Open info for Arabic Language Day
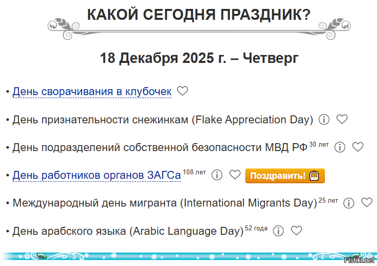Viewport: 377px width, 266px height. [x=278, y=231]
